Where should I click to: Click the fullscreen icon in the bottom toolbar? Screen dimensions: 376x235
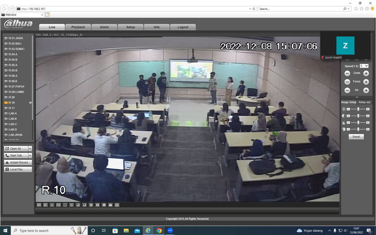click(52, 205)
